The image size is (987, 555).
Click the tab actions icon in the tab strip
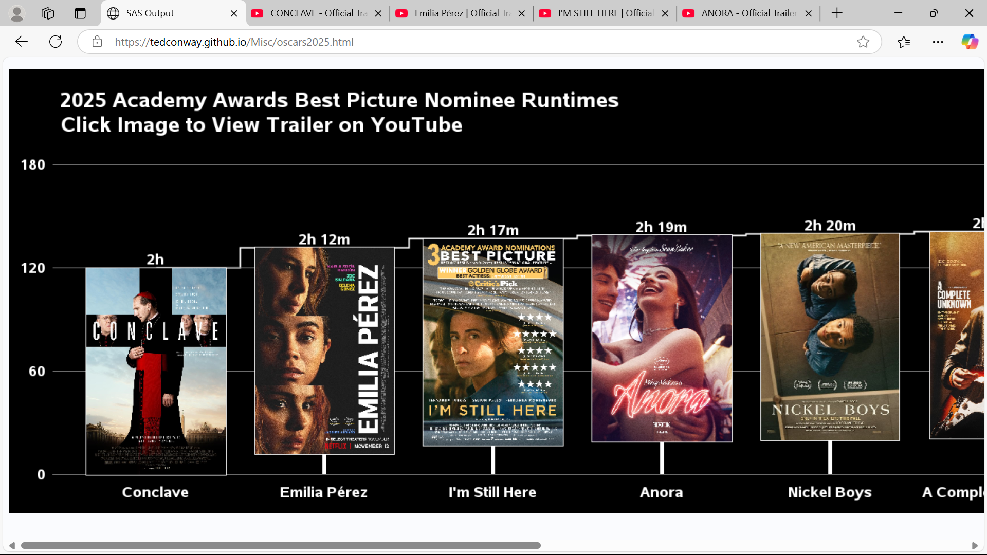pos(80,13)
